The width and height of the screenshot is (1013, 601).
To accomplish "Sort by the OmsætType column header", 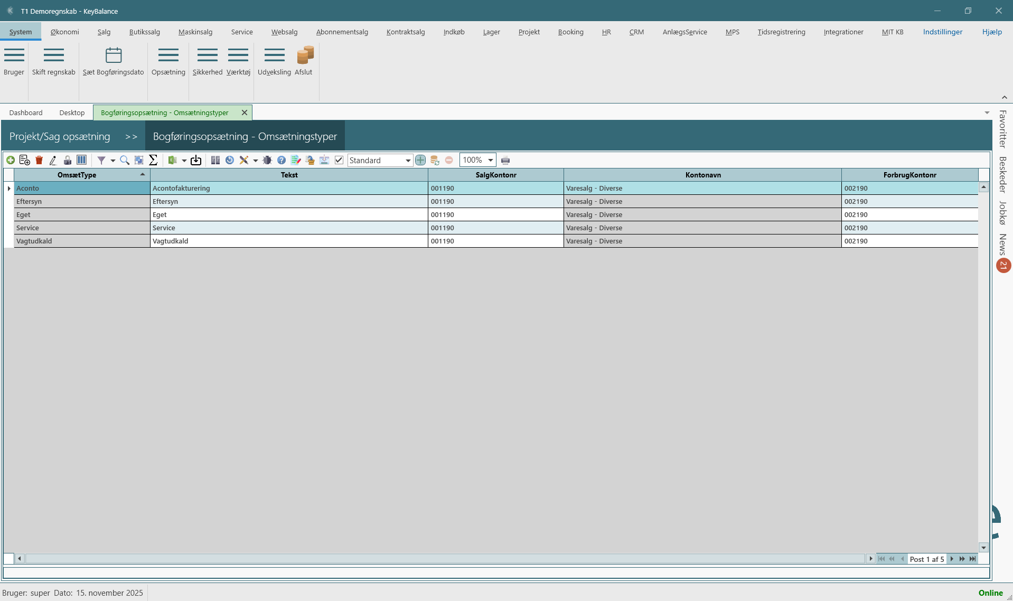I will [77, 175].
